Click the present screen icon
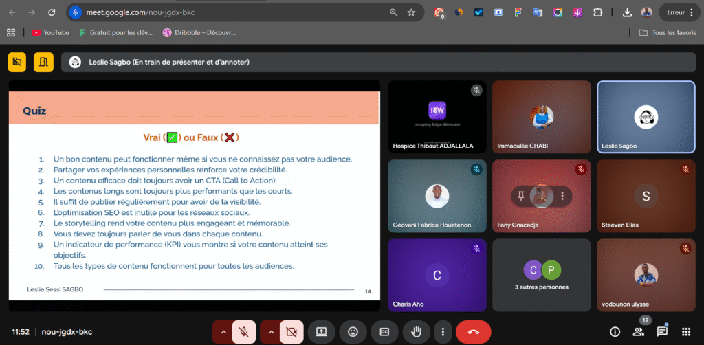Image resolution: width=704 pixels, height=345 pixels. tap(321, 332)
